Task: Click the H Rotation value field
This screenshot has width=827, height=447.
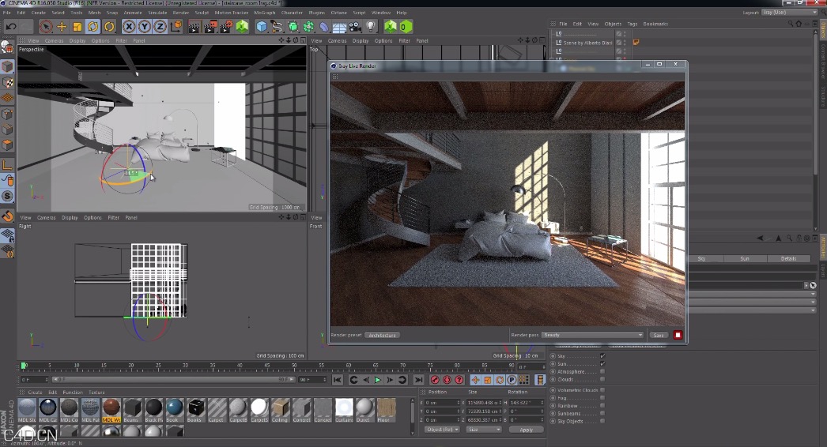Action: click(x=526, y=403)
